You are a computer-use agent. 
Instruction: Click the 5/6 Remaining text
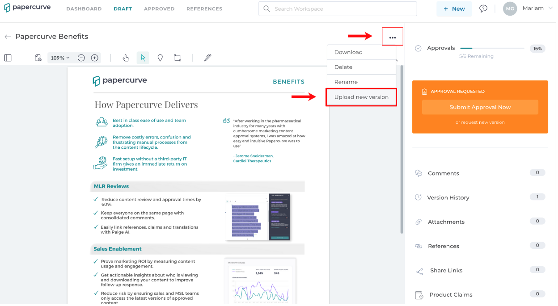coord(476,56)
